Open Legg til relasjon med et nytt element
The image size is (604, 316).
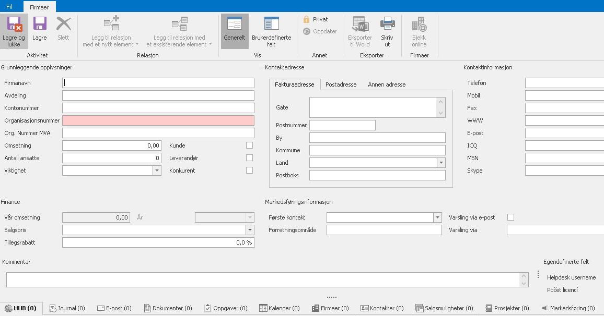click(111, 31)
